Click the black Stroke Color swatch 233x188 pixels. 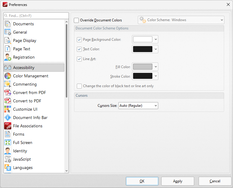coord(143,76)
